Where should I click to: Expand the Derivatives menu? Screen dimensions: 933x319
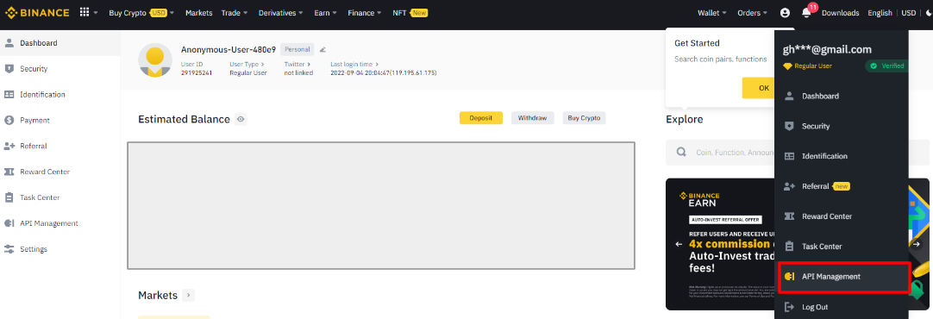click(281, 12)
